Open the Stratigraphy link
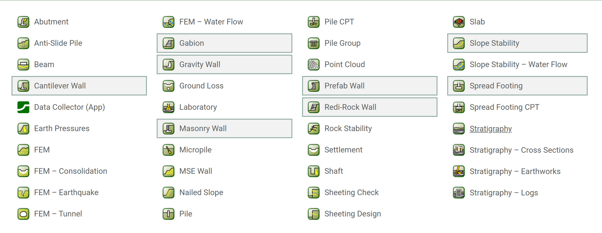Viewport: 602px width, 233px height. coord(490,129)
